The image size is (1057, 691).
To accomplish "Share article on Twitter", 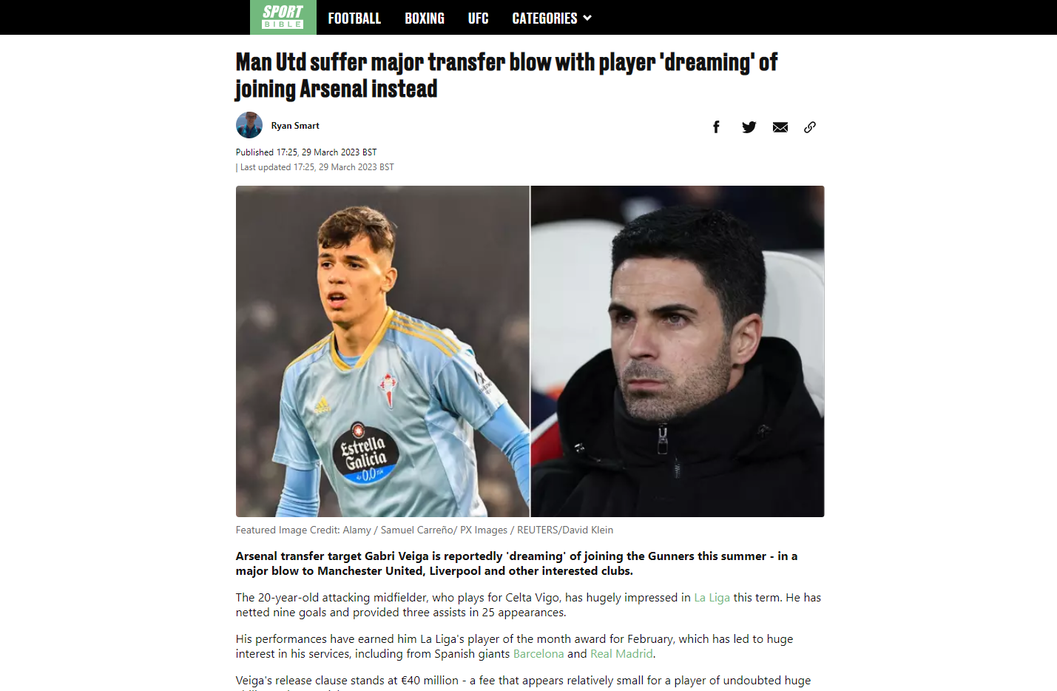I will pos(749,127).
